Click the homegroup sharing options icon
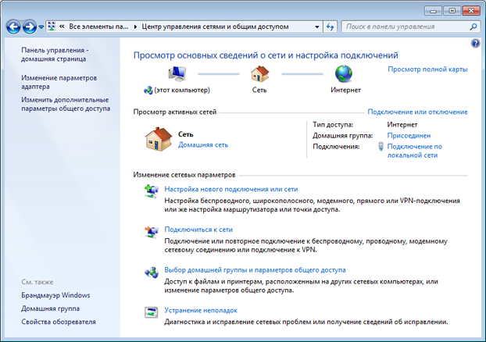 (152, 273)
